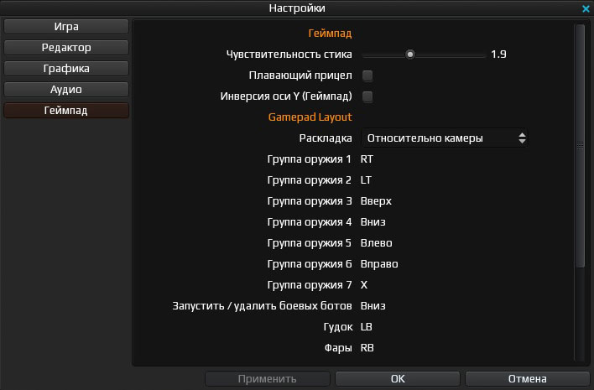Screen dimensions: 594x390
Task: Click Влево binding for Группа оружия 5
Action: click(376, 243)
